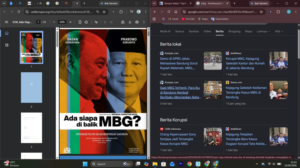Expand the Lainnya dropdown in Google search

coord(263,31)
